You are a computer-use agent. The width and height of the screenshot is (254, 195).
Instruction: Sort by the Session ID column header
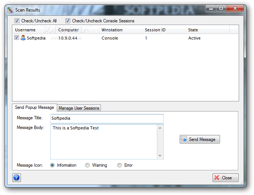164,30
